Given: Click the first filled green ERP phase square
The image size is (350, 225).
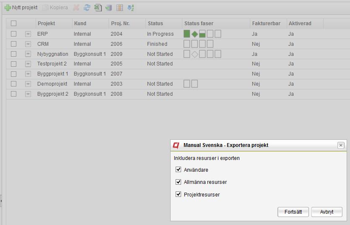Looking at the screenshot, I should [x=187, y=34].
